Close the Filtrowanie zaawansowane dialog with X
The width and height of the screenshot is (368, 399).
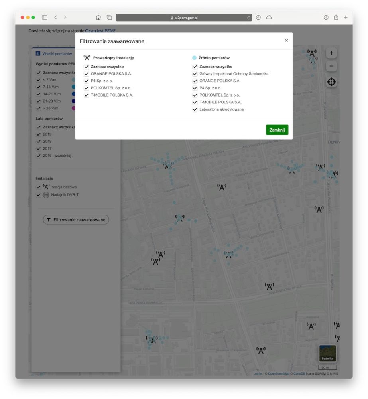click(286, 40)
